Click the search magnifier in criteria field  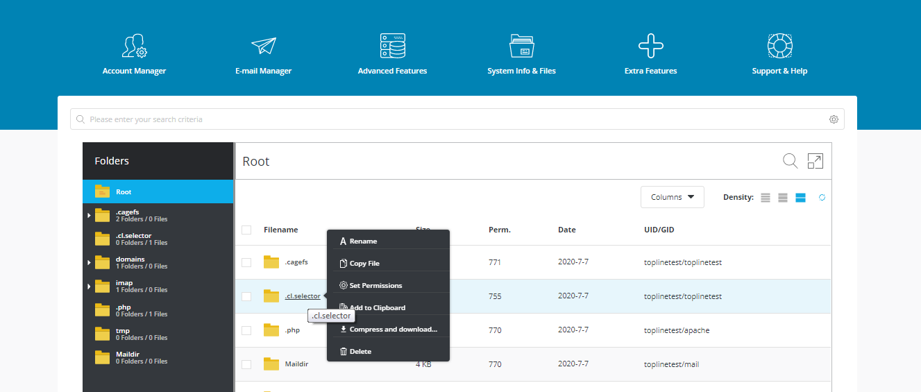click(x=81, y=119)
